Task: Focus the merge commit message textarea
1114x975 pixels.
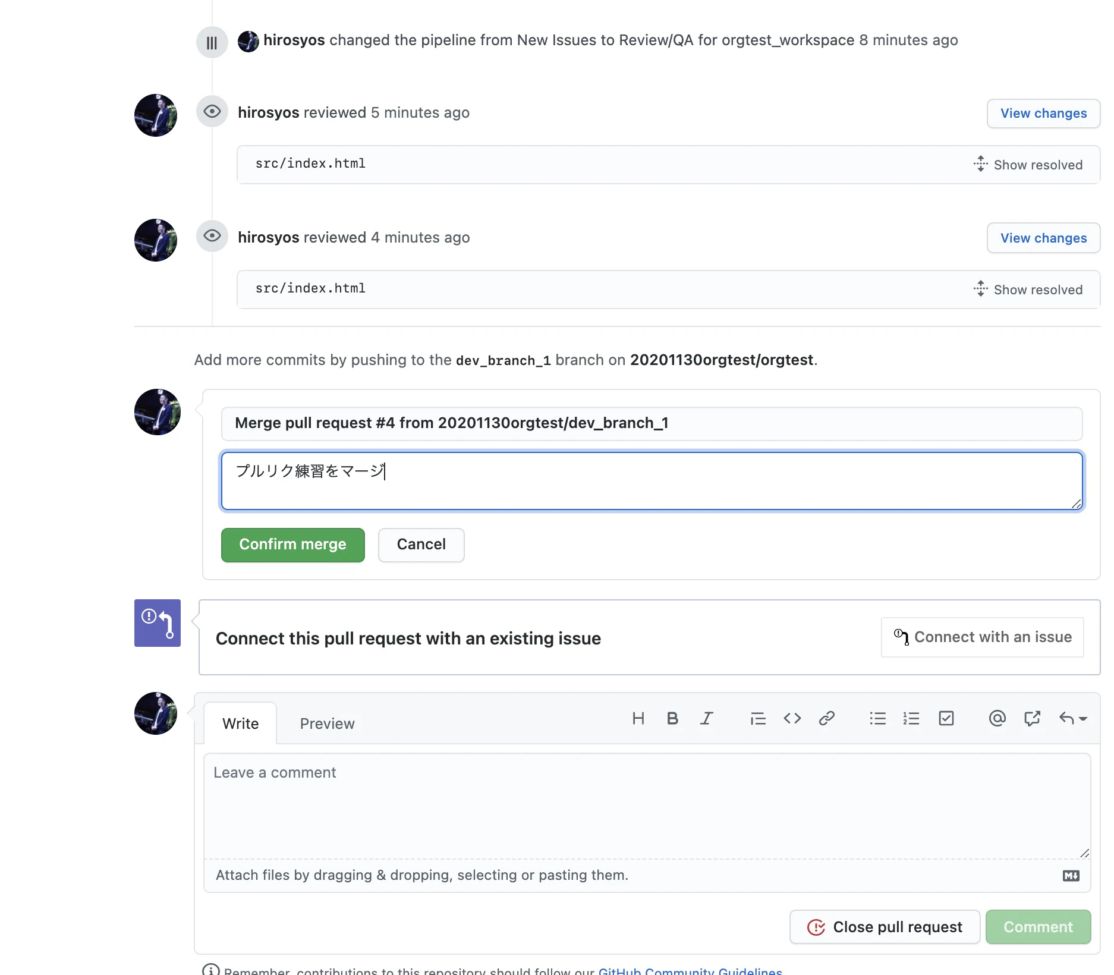Action: click(652, 481)
